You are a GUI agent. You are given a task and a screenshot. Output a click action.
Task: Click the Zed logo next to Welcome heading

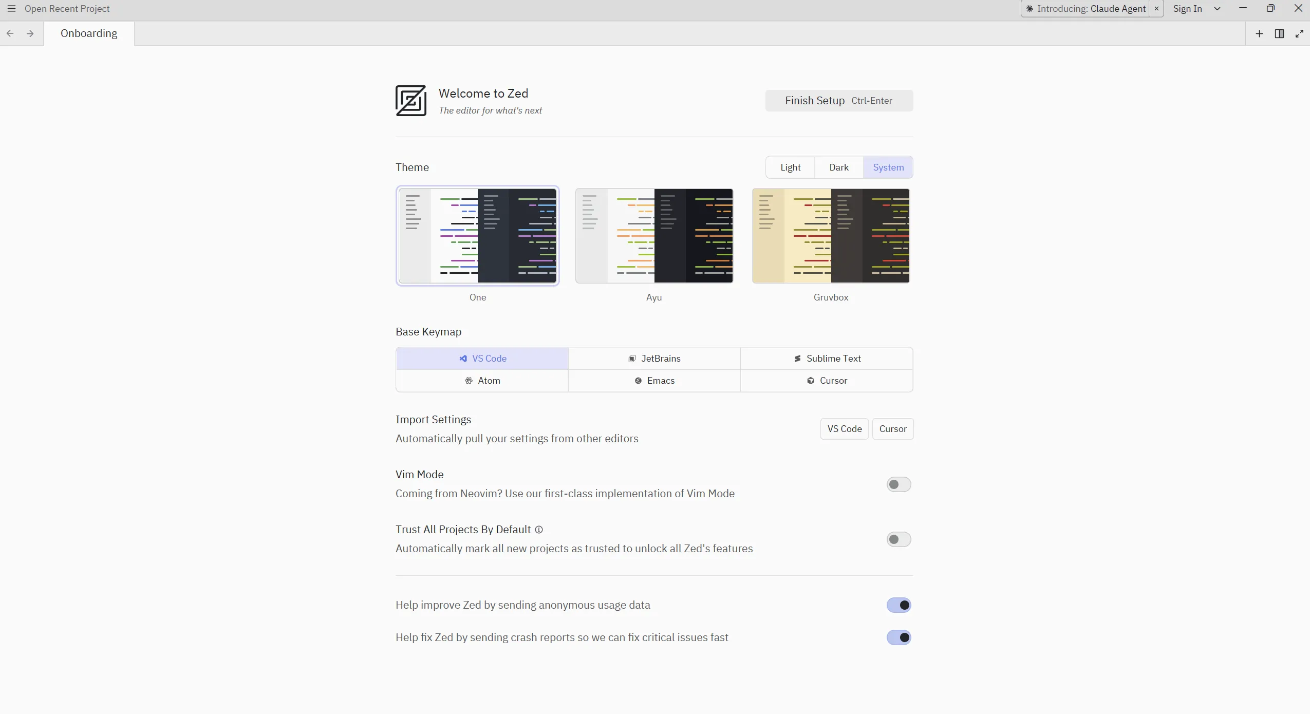pyautogui.click(x=410, y=100)
